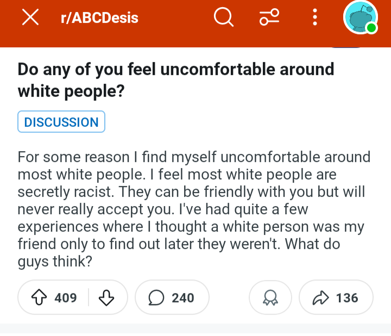Tap the gray separator below the post
The width and height of the screenshot is (391, 336).
click(195, 328)
